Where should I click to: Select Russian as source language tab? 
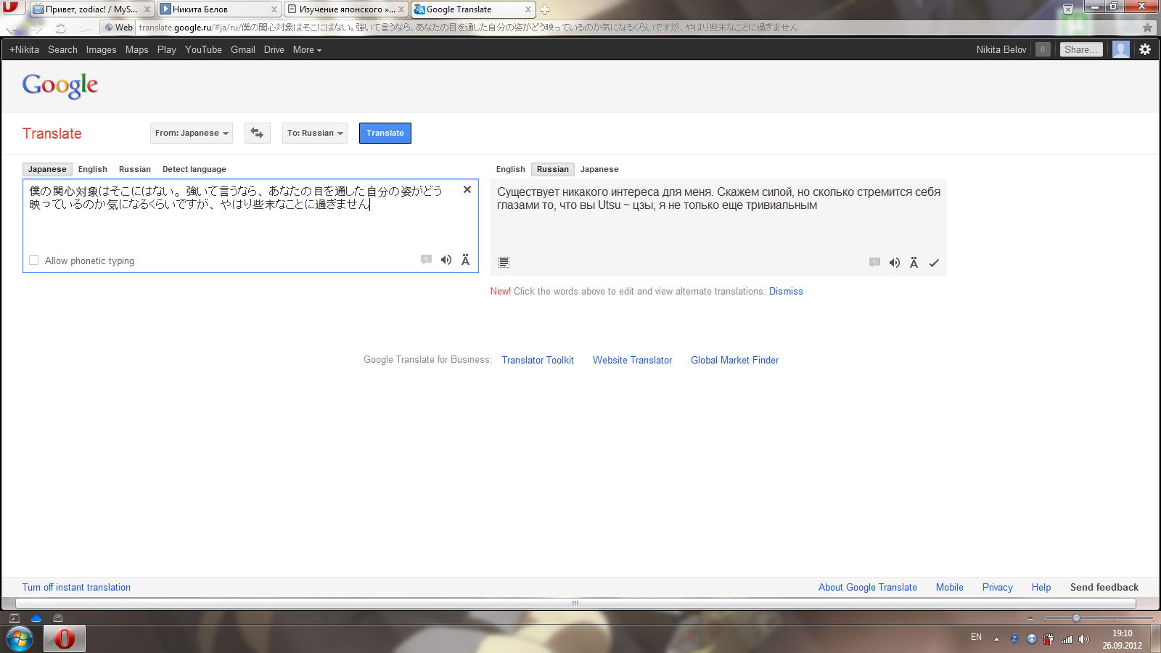(x=135, y=169)
